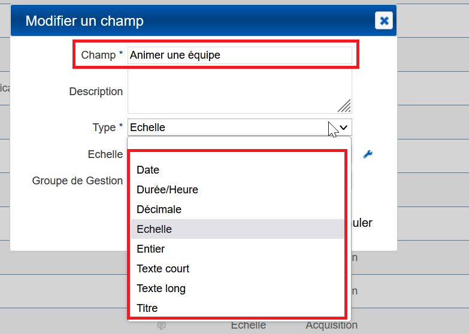This screenshot has height=334, width=469.
Task: Select Date from the Type list
Action: pos(148,170)
